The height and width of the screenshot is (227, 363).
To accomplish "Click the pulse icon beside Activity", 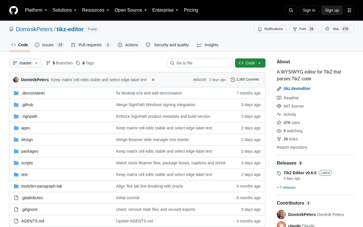I will [x=279, y=114].
